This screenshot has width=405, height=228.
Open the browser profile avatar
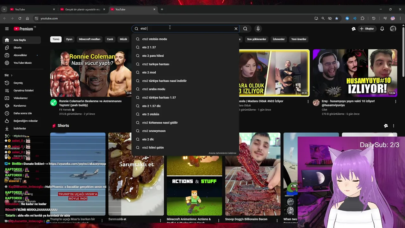393,18
